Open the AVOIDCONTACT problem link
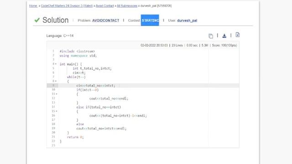Viewport: 292px width, 164px height. click(105, 20)
